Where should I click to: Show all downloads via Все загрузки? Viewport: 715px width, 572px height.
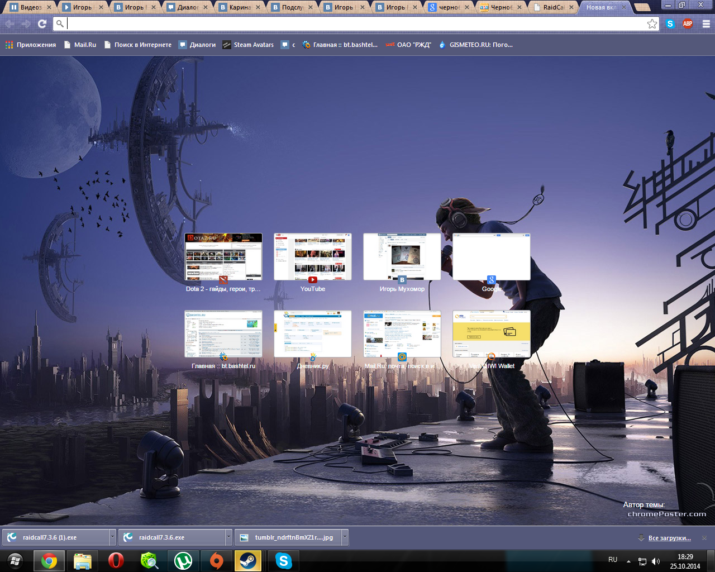(x=669, y=538)
